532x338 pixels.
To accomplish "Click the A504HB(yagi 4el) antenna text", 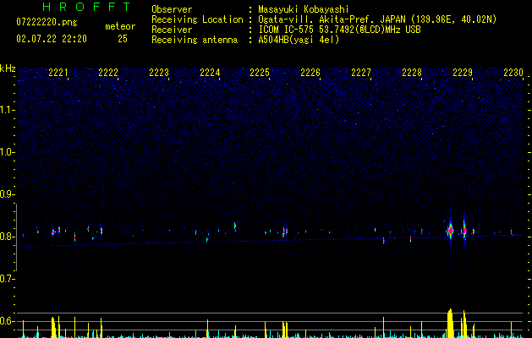I will 299,40.
